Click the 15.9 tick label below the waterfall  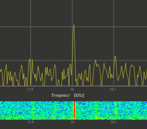pos(31,122)
